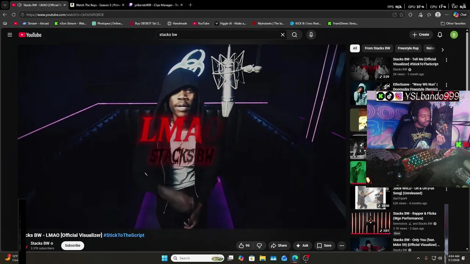Image resolution: width=470 pixels, height=264 pixels.
Task: Like the video with thumbs up
Action: click(244, 246)
